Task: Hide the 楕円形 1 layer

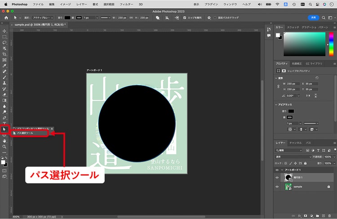Action: click(x=277, y=178)
